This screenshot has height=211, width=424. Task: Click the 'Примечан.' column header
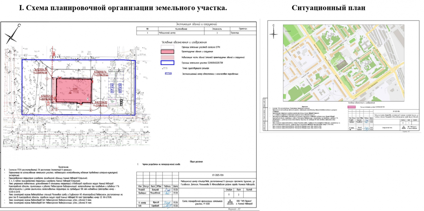(x=242, y=29)
